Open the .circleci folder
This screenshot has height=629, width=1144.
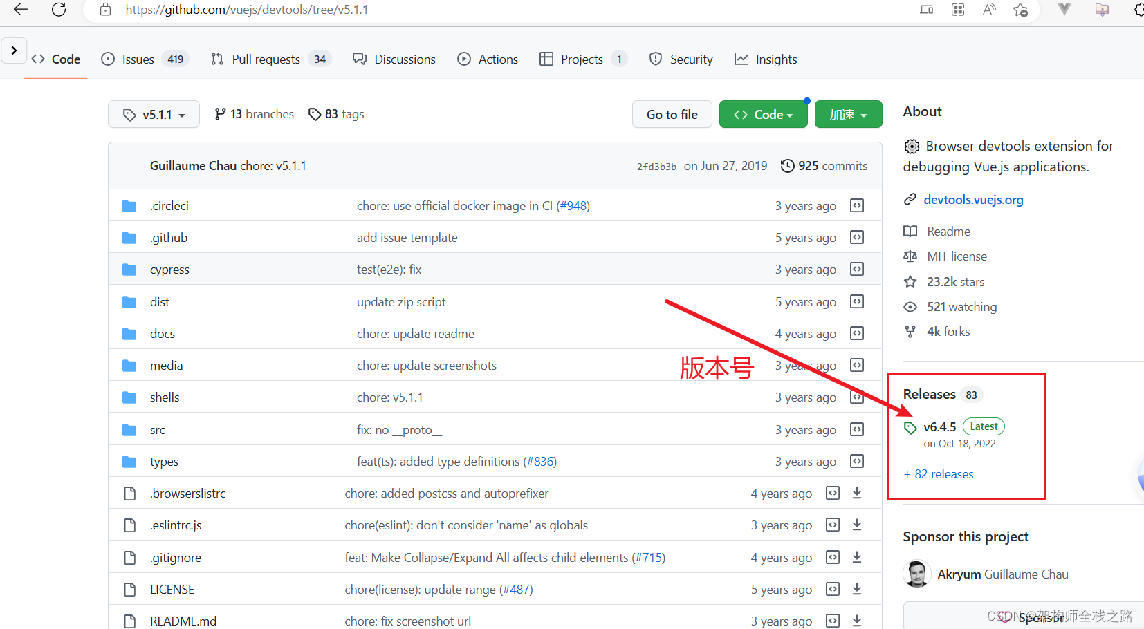(169, 206)
